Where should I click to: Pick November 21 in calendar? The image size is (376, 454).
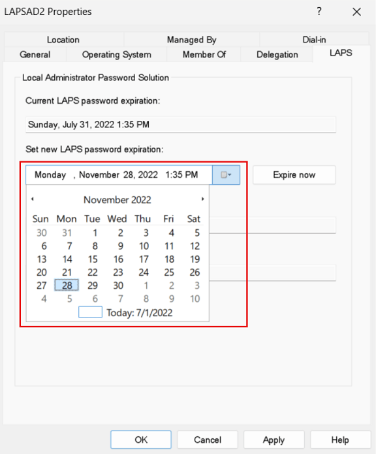[67, 272]
